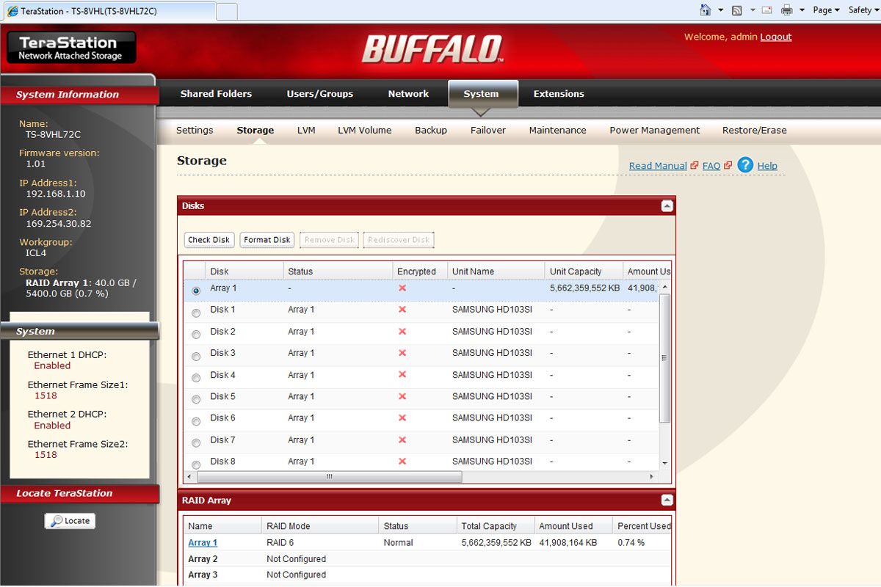Viewport: 881px width, 587px height.
Task: Go to the Maintenance submenu
Action: (x=558, y=130)
